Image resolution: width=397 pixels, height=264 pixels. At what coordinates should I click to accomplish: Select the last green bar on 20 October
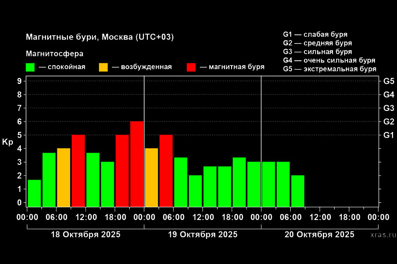click(x=298, y=191)
